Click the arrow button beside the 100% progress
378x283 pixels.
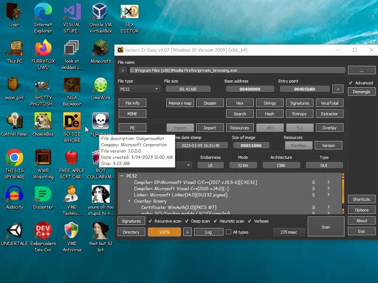187,232
